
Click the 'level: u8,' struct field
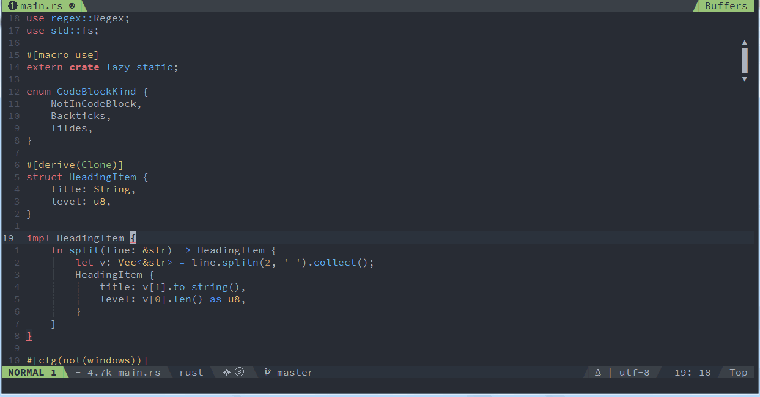click(x=81, y=202)
